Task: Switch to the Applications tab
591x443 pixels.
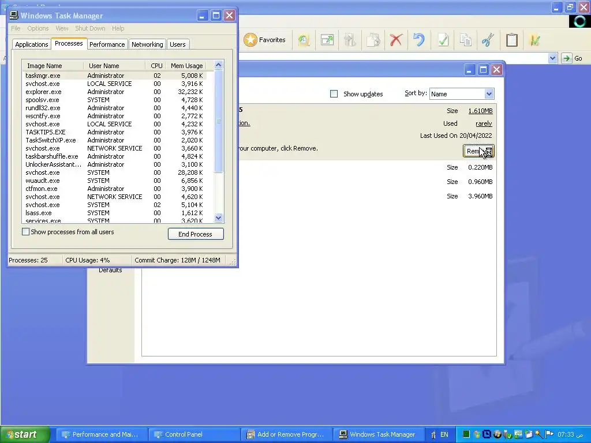Action: pos(32,44)
